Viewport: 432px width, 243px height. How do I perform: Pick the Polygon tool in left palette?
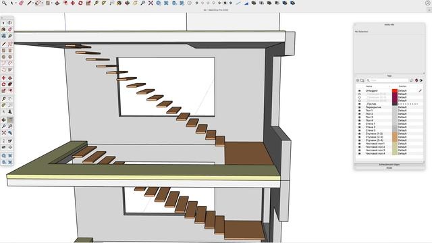coord(10,57)
